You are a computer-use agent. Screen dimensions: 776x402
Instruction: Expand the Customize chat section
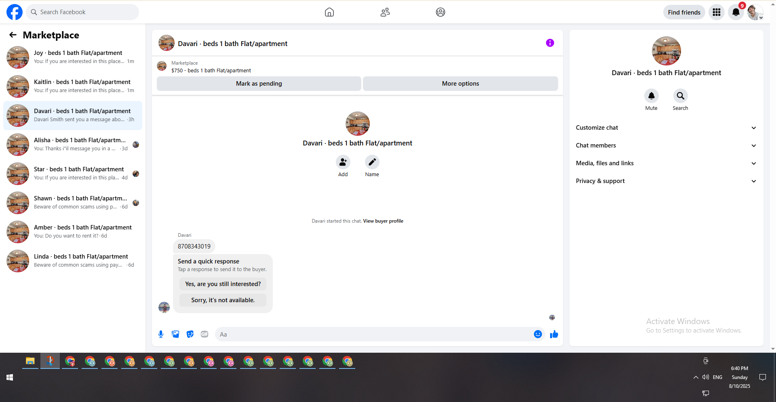pos(666,128)
